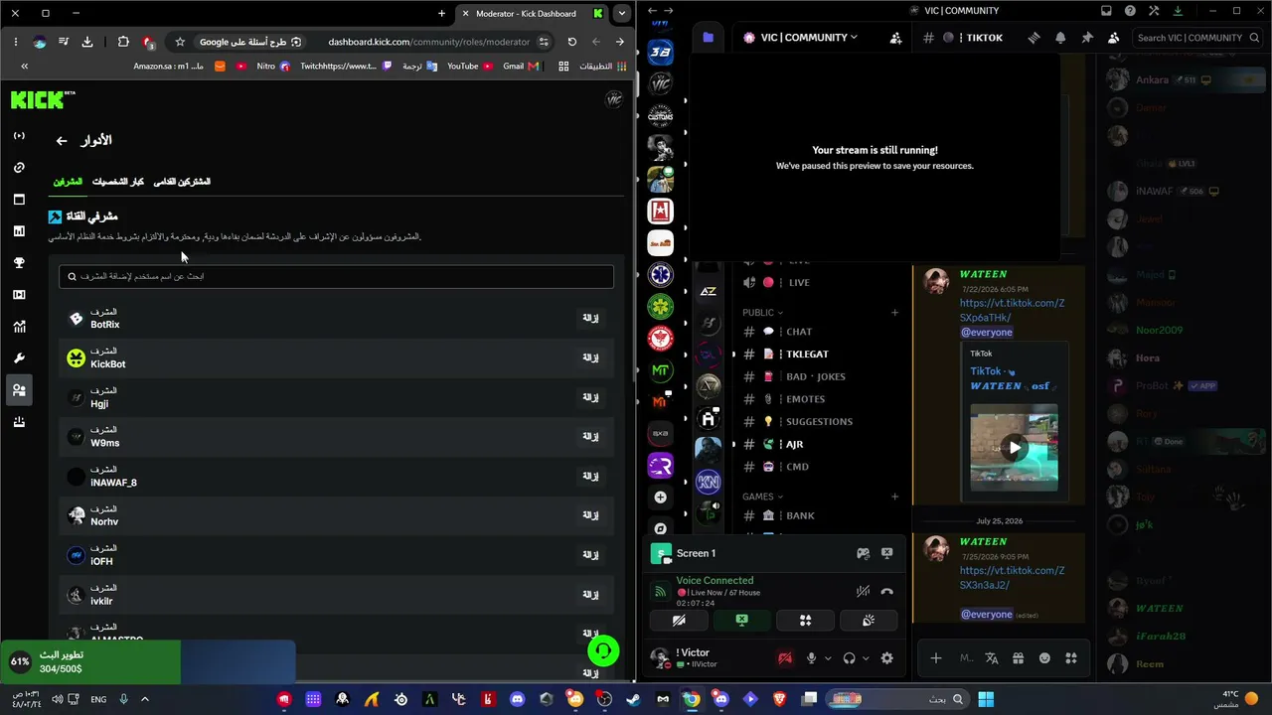This screenshot has width=1272, height=715.
Task: Open Chrome tab search dropdown
Action: 622,14
